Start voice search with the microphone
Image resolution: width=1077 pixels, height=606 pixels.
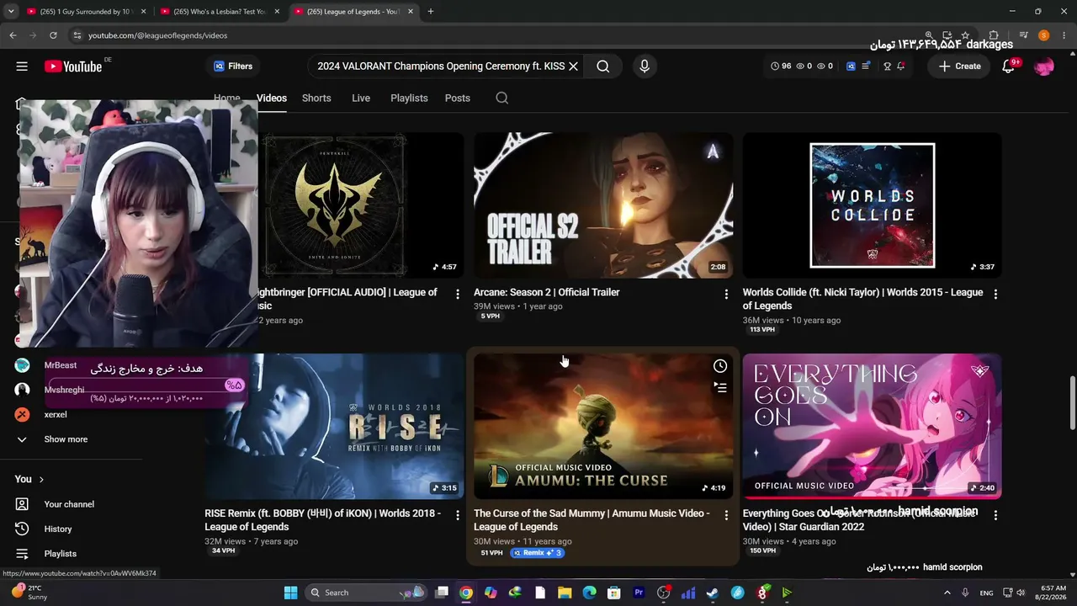click(x=645, y=66)
